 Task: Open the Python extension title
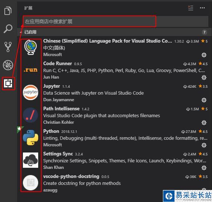pyautogui.click(x=51, y=131)
